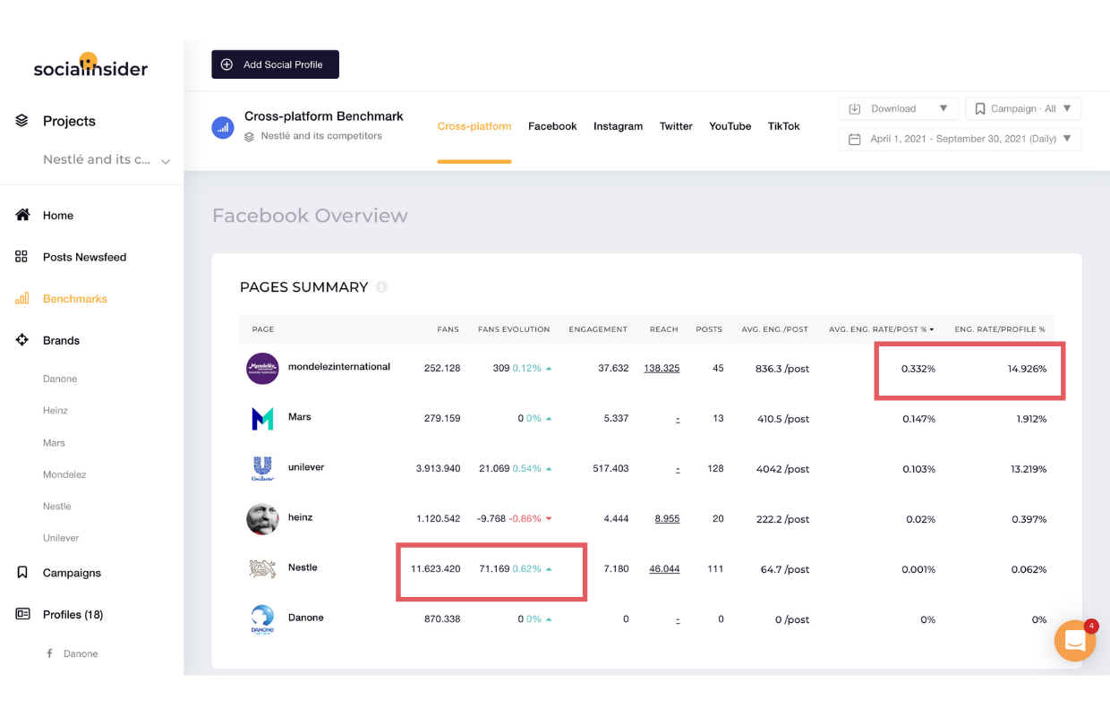Click the Profiles (18) card icon
Screen dimensions: 1110x716
[22, 615]
